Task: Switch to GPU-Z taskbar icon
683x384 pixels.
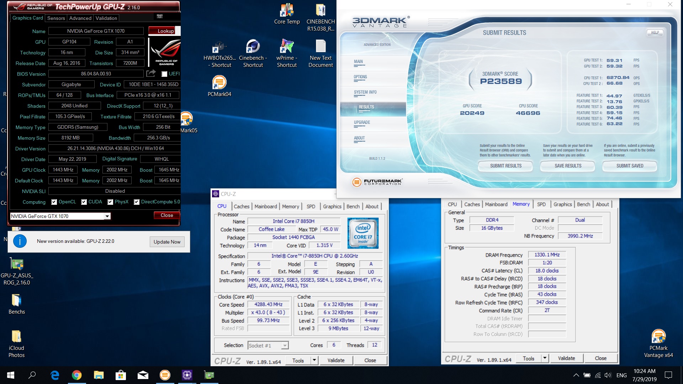Action: [x=209, y=375]
